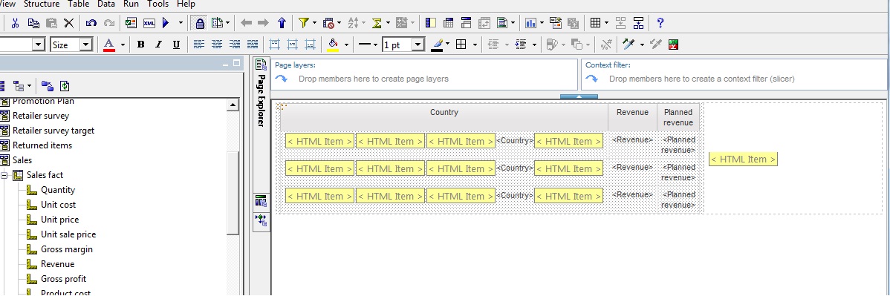Run the report with blue play icon
The image size is (890, 296).
166,23
